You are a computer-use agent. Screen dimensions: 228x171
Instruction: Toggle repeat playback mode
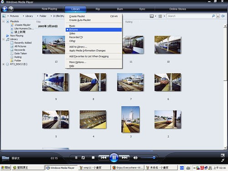point(83,158)
